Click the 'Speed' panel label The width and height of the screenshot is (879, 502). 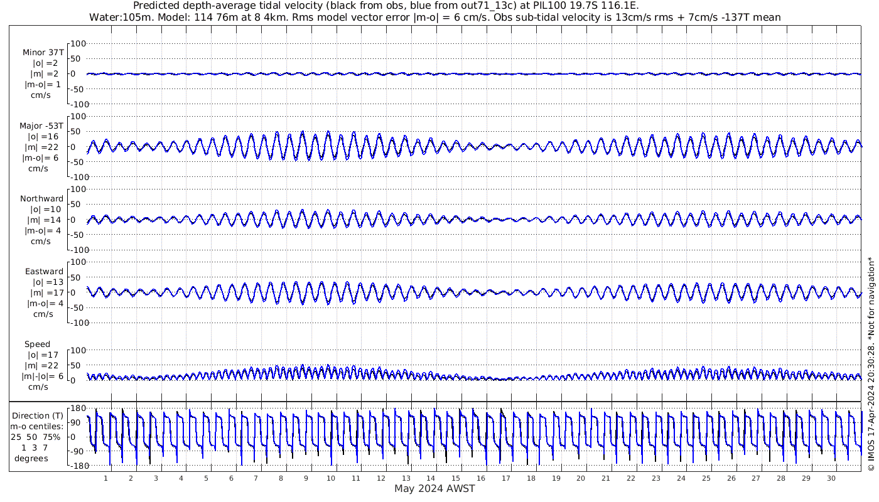click(37, 344)
